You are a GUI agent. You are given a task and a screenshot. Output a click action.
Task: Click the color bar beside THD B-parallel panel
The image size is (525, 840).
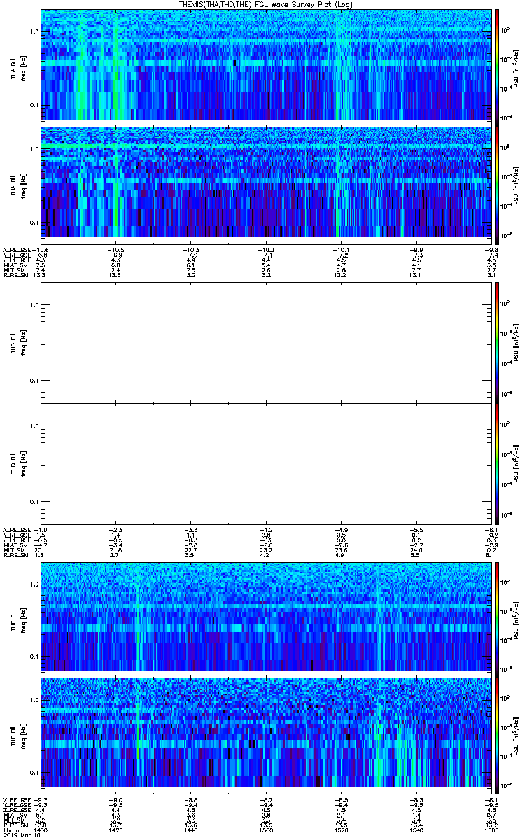point(497,465)
